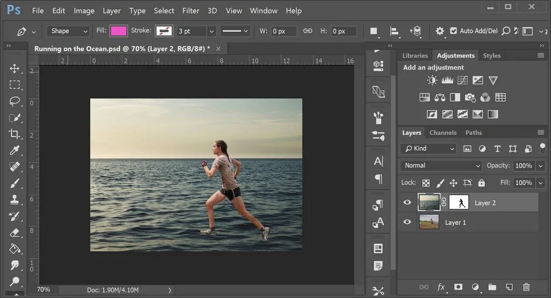This screenshot has height=298, width=551.
Task: Hide Layer 2 visibility eye
Action: coord(407,203)
